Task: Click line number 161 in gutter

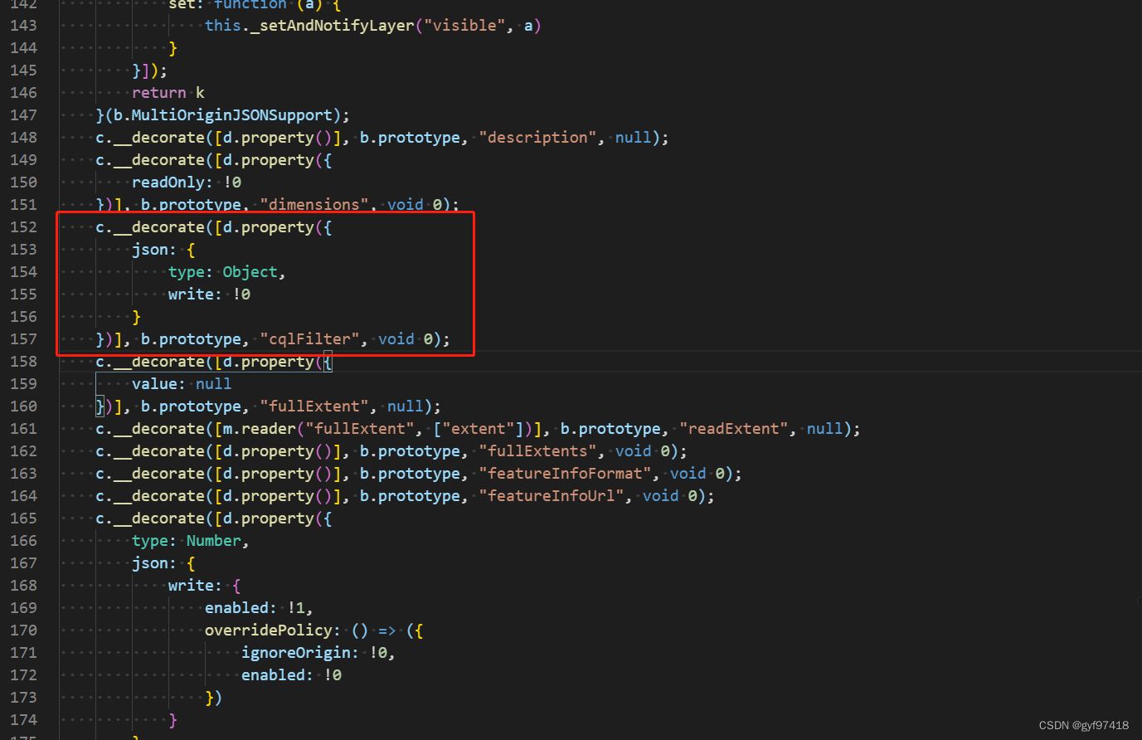Action: point(24,429)
